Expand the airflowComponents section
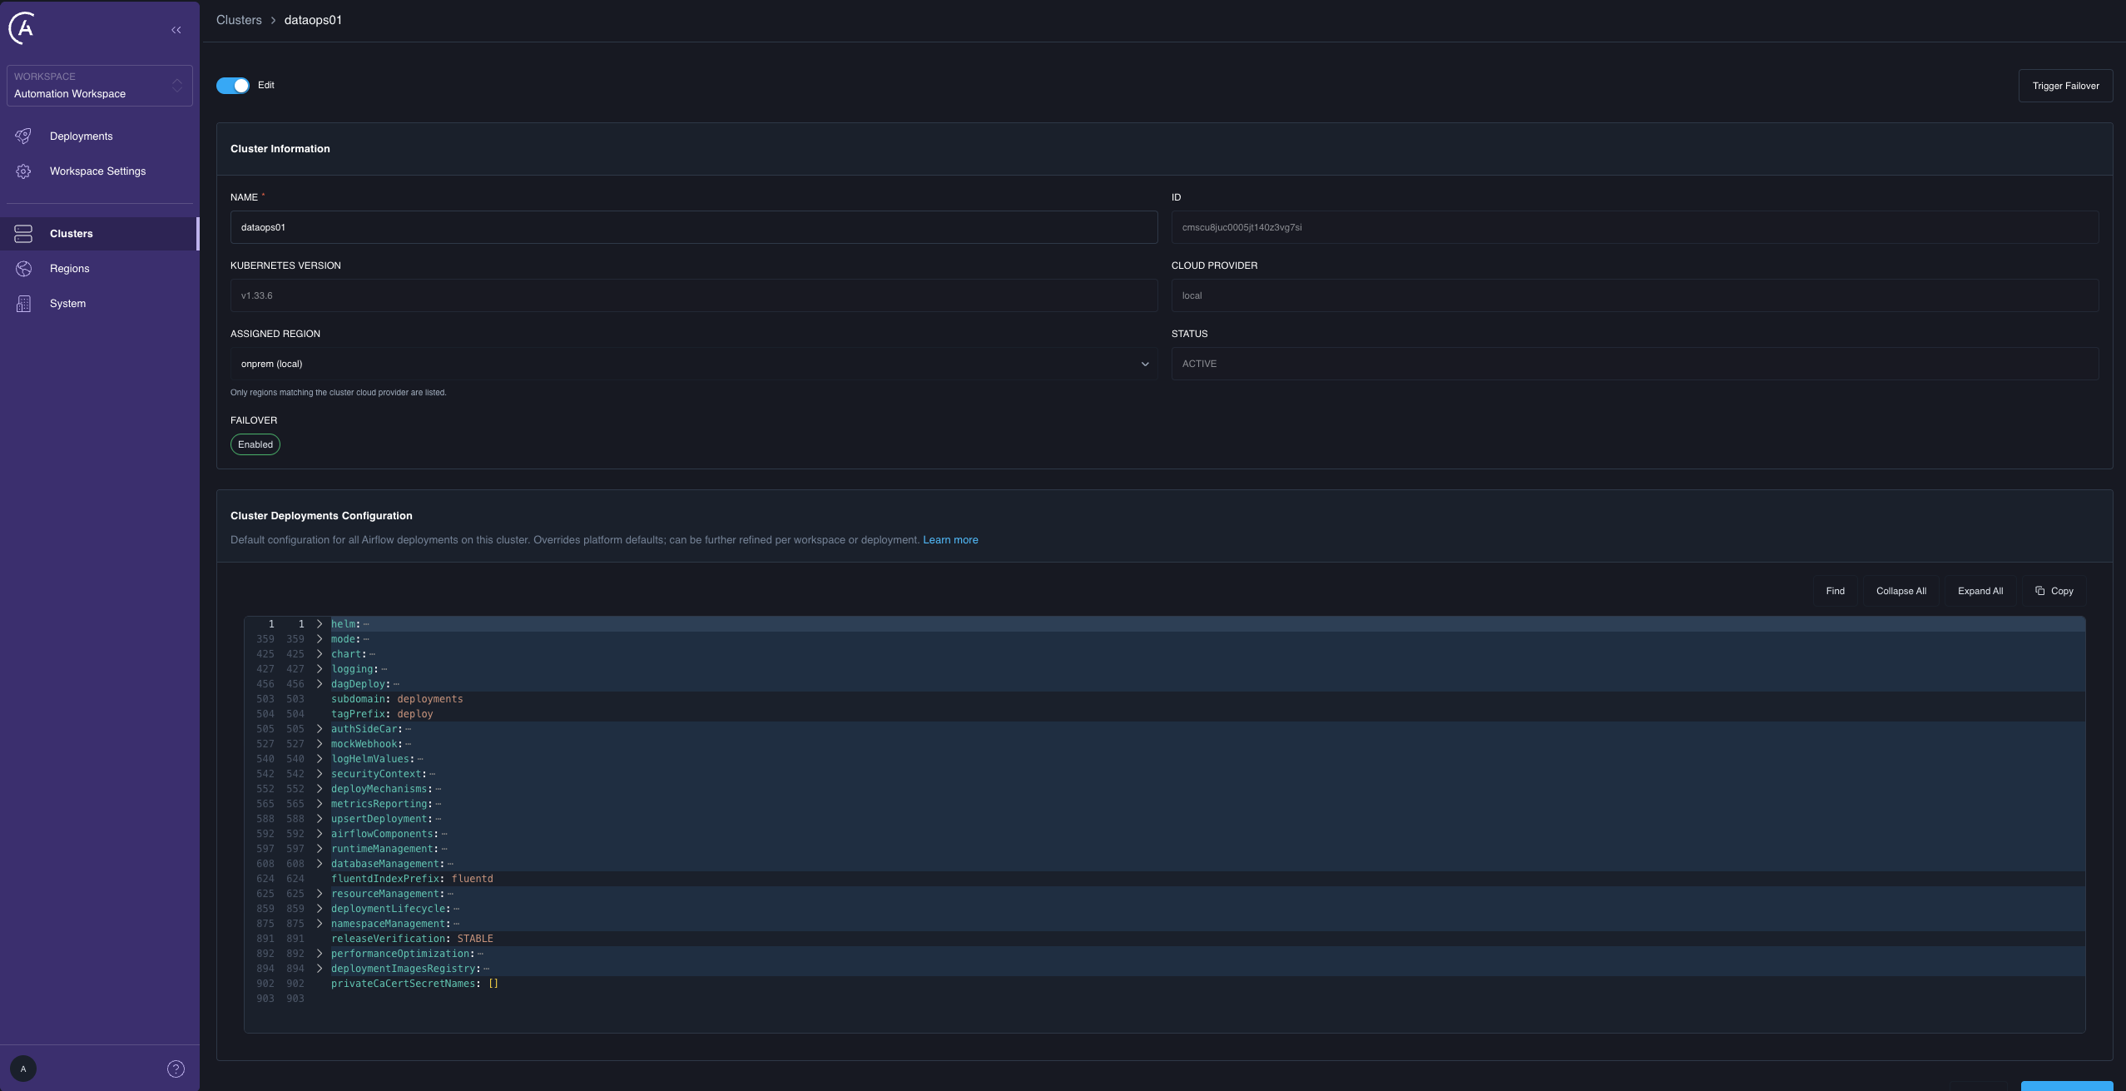 [320, 834]
